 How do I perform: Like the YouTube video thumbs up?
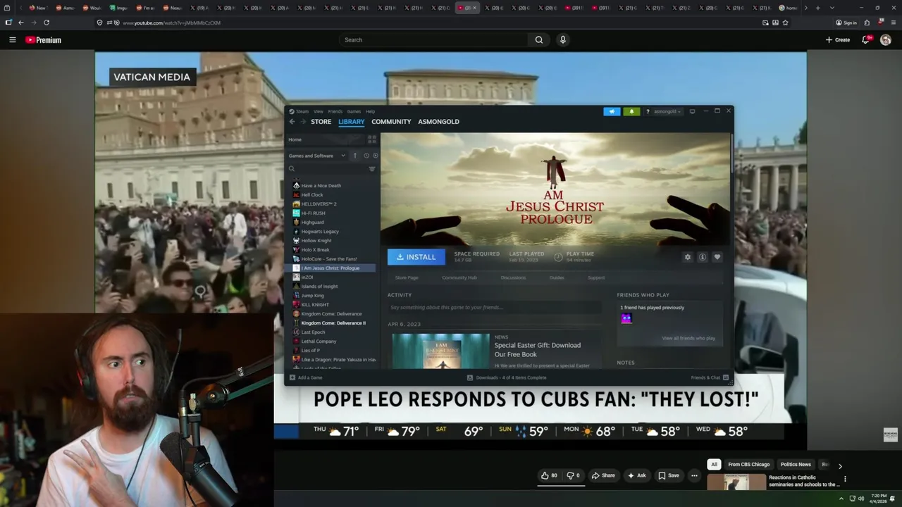549,476
